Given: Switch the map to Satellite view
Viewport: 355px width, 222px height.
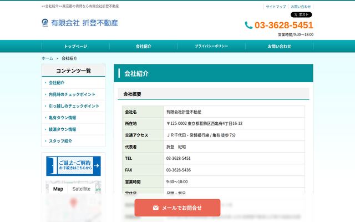Looking at the screenshot, I should (82, 189).
